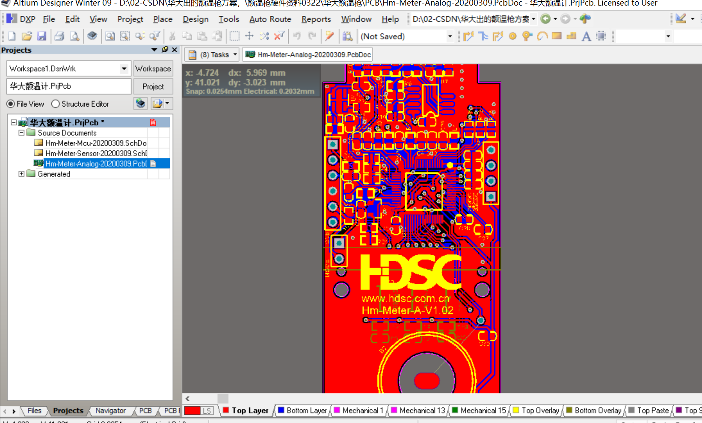
Task: Click the 华大额温计.PrjPcb project name field
Action: point(69,86)
